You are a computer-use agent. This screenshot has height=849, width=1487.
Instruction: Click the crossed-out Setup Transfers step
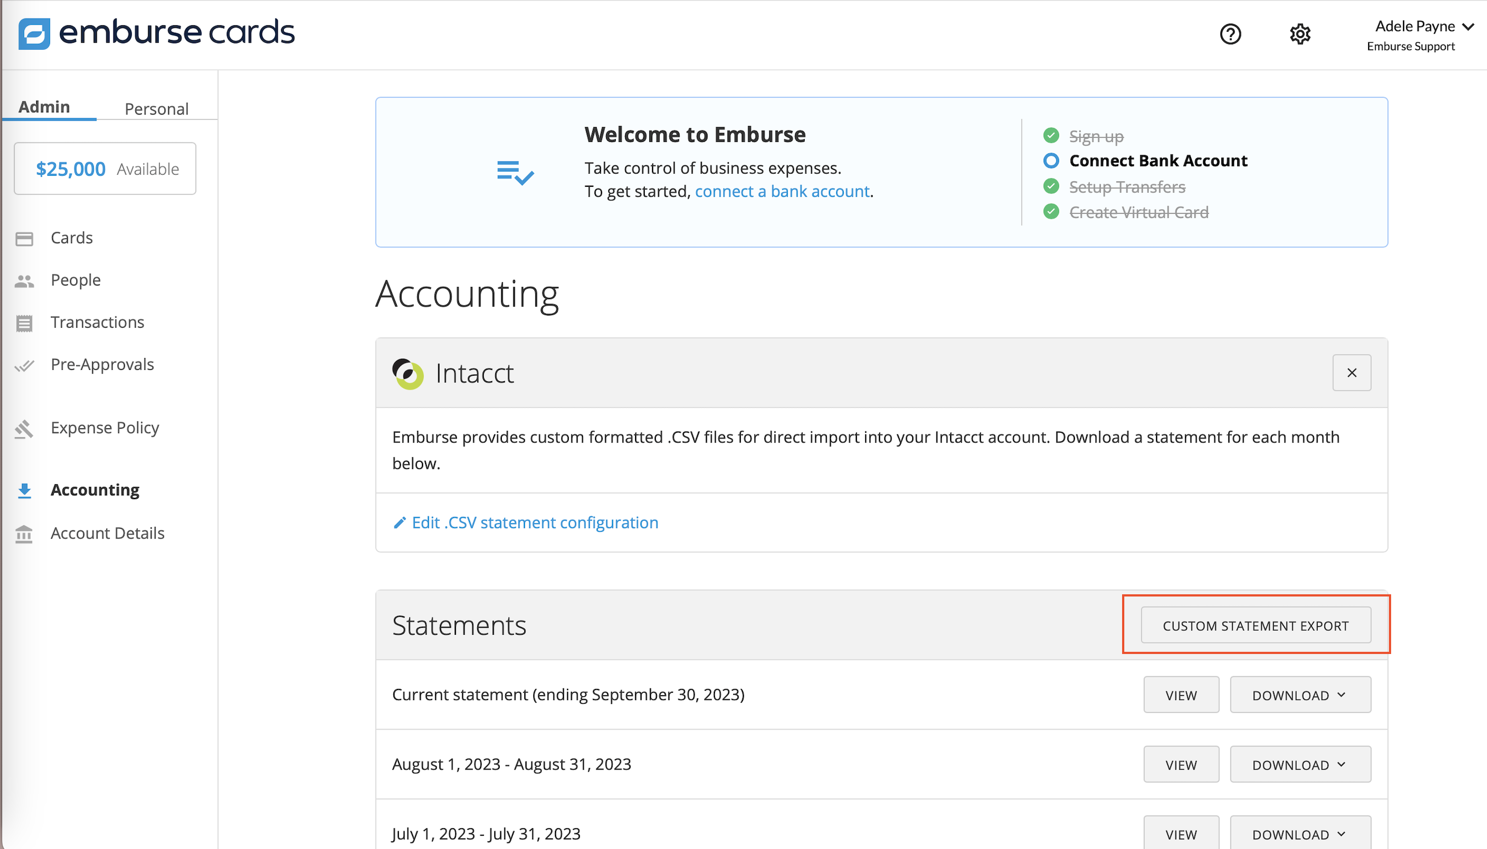(x=1127, y=187)
